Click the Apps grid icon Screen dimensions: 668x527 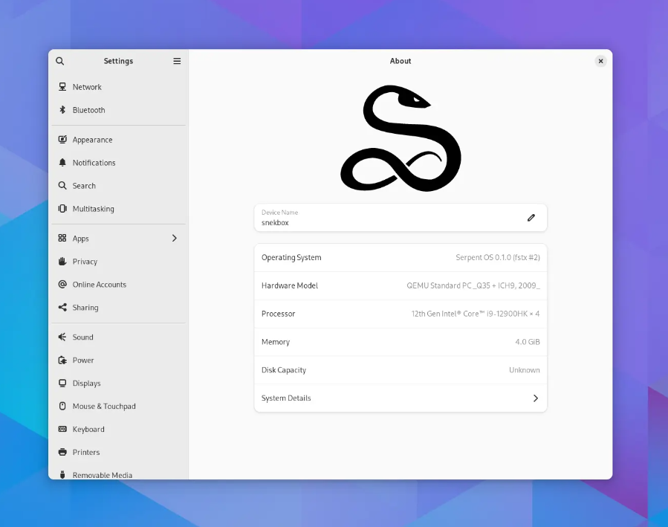click(62, 238)
